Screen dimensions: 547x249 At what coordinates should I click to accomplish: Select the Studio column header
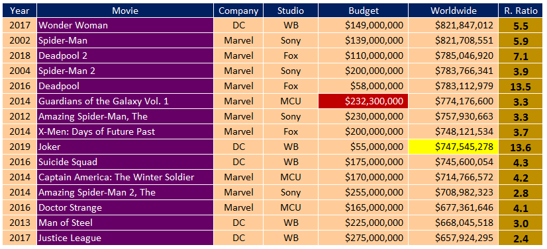tap(291, 11)
